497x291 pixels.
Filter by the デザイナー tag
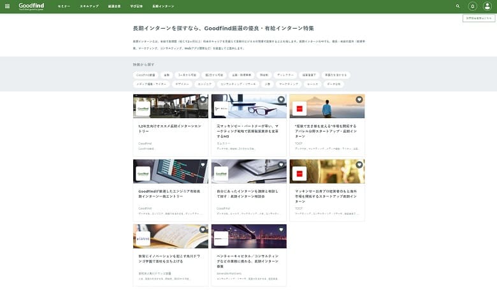182,84
